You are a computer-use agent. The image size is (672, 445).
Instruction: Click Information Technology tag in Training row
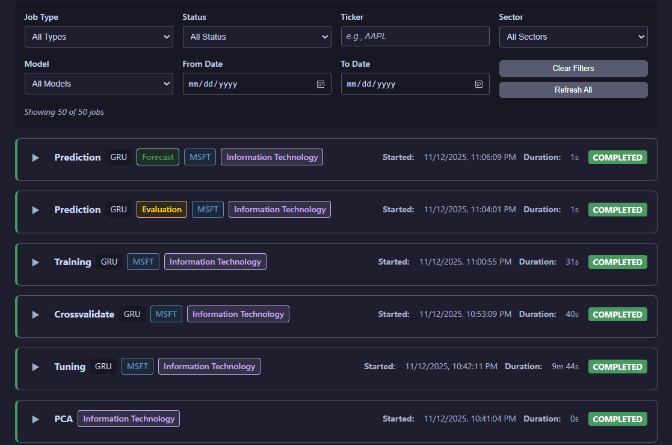coord(215,262)
